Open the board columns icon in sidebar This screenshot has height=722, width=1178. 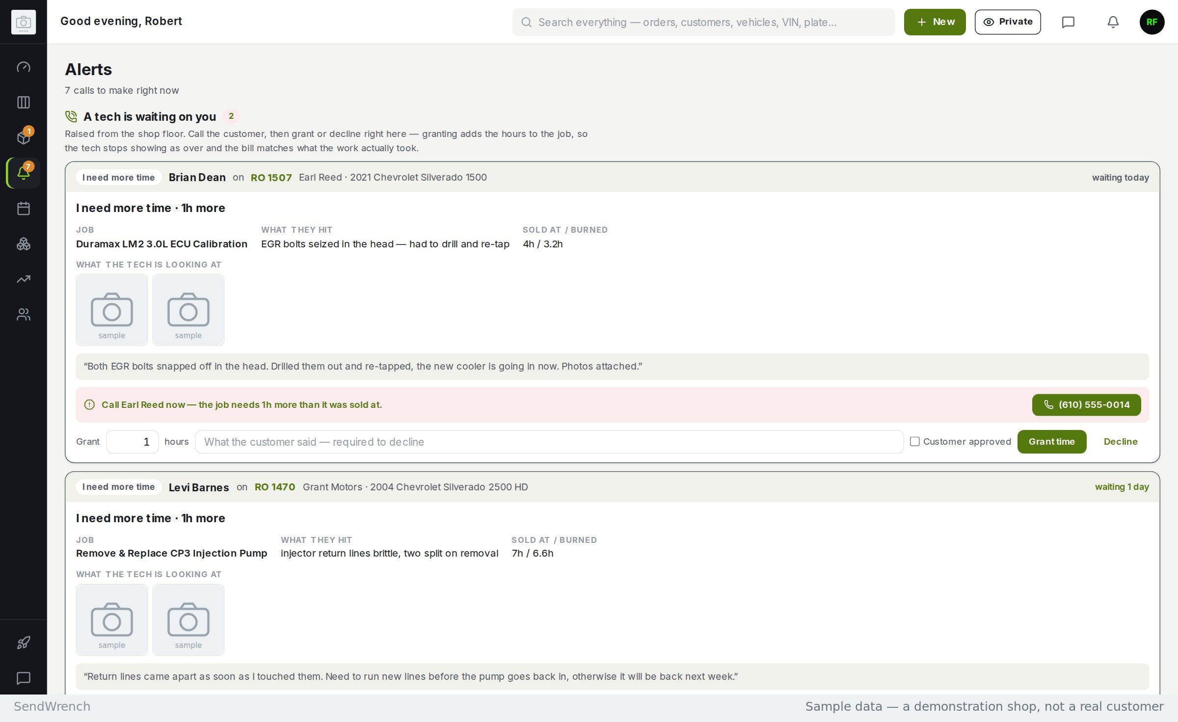pyautogui.click(x=23, y=102)
